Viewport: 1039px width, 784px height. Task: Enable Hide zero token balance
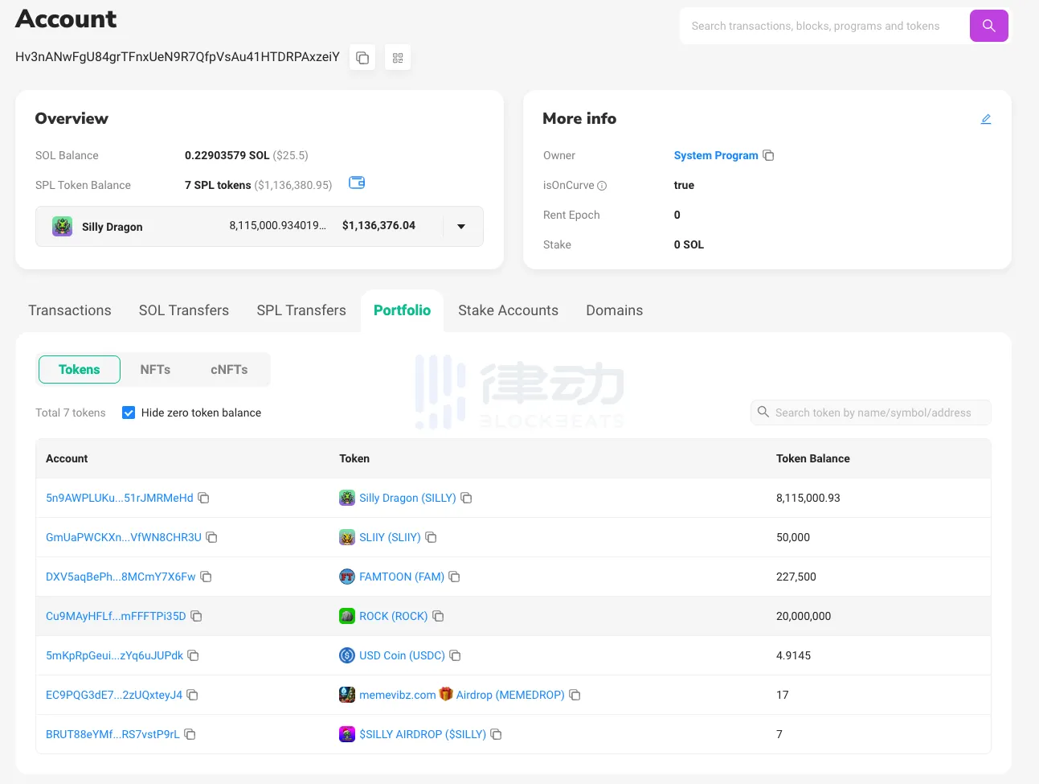tap(129, 412)
